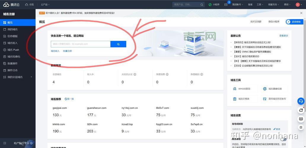Click the 查看更多 announcements link
This screenshot has height=148, width=306.
[283, 36]
